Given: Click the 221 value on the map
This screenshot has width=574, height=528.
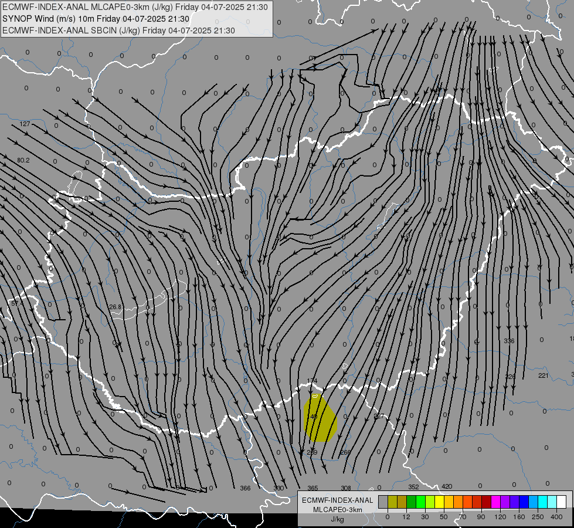Looking at the screenshot, I should 544,375.
